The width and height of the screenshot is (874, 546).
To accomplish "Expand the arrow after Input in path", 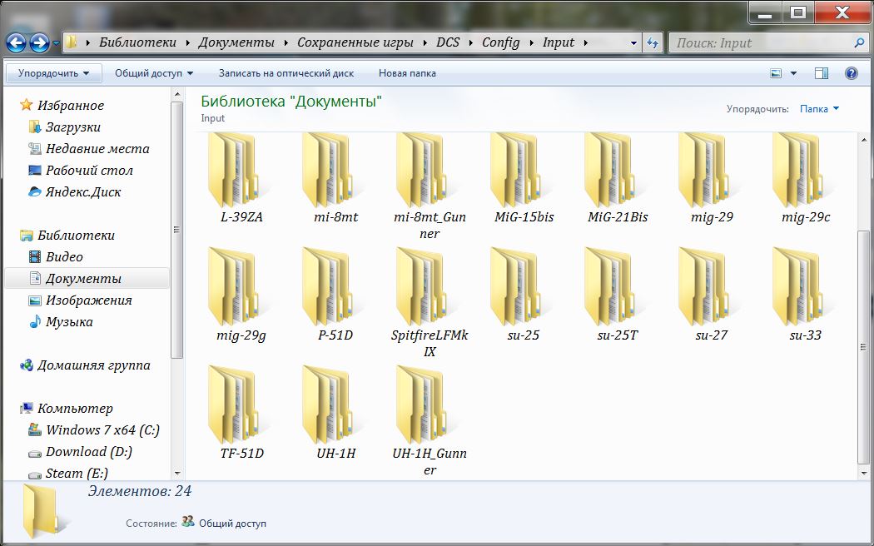I will tap(586, 43).
